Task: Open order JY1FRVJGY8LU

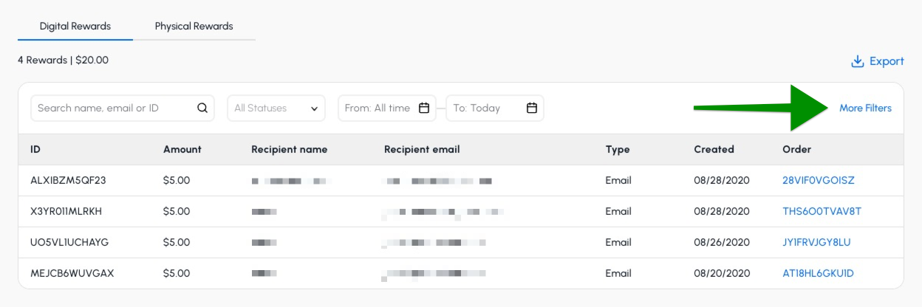Action: coord(816,242)
